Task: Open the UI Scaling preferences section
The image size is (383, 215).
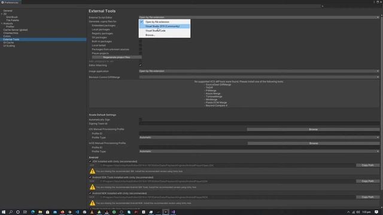Action: point(9,45)
